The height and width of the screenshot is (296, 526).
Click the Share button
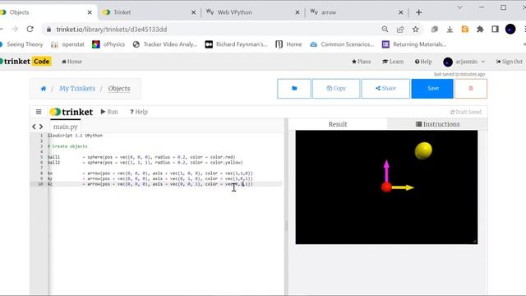385,89
